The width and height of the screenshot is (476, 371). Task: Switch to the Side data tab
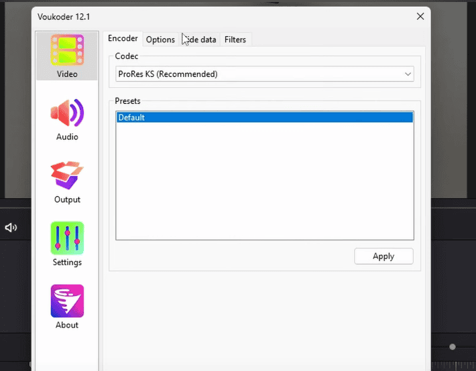click(199, 40)
